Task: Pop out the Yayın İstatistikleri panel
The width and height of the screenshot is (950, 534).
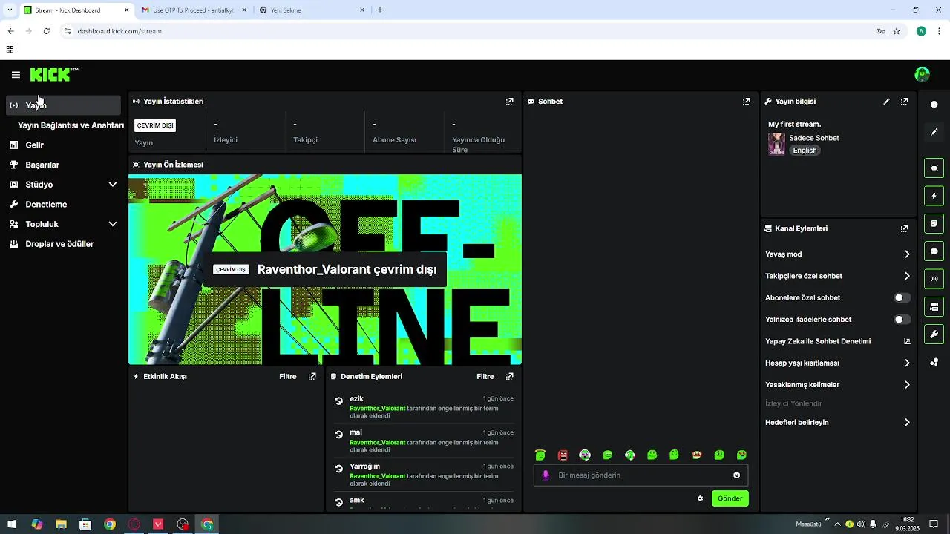Action: [510, 102]
